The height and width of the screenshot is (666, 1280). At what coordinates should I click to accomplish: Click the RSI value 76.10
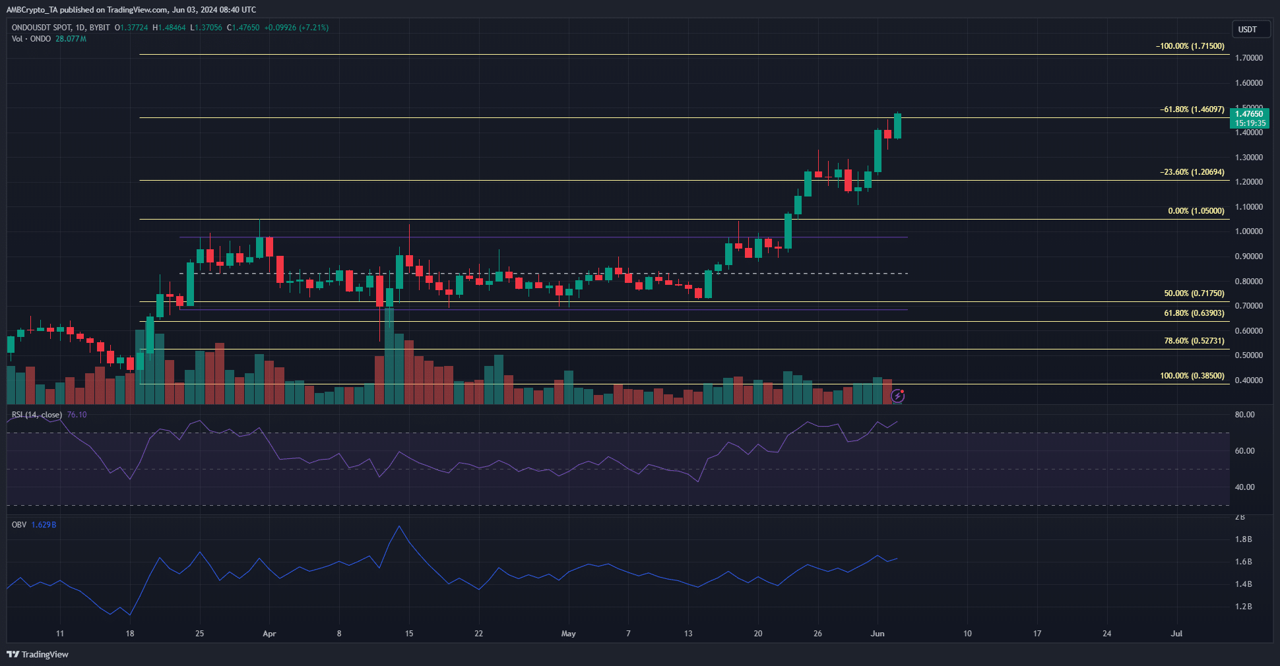[x=77, y=415]
